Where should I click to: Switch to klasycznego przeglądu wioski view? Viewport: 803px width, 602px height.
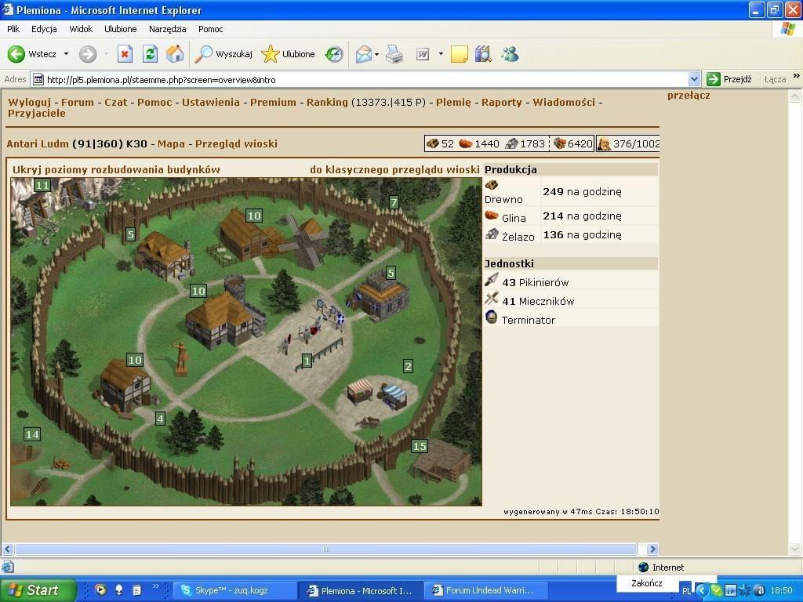click(394, 169)
